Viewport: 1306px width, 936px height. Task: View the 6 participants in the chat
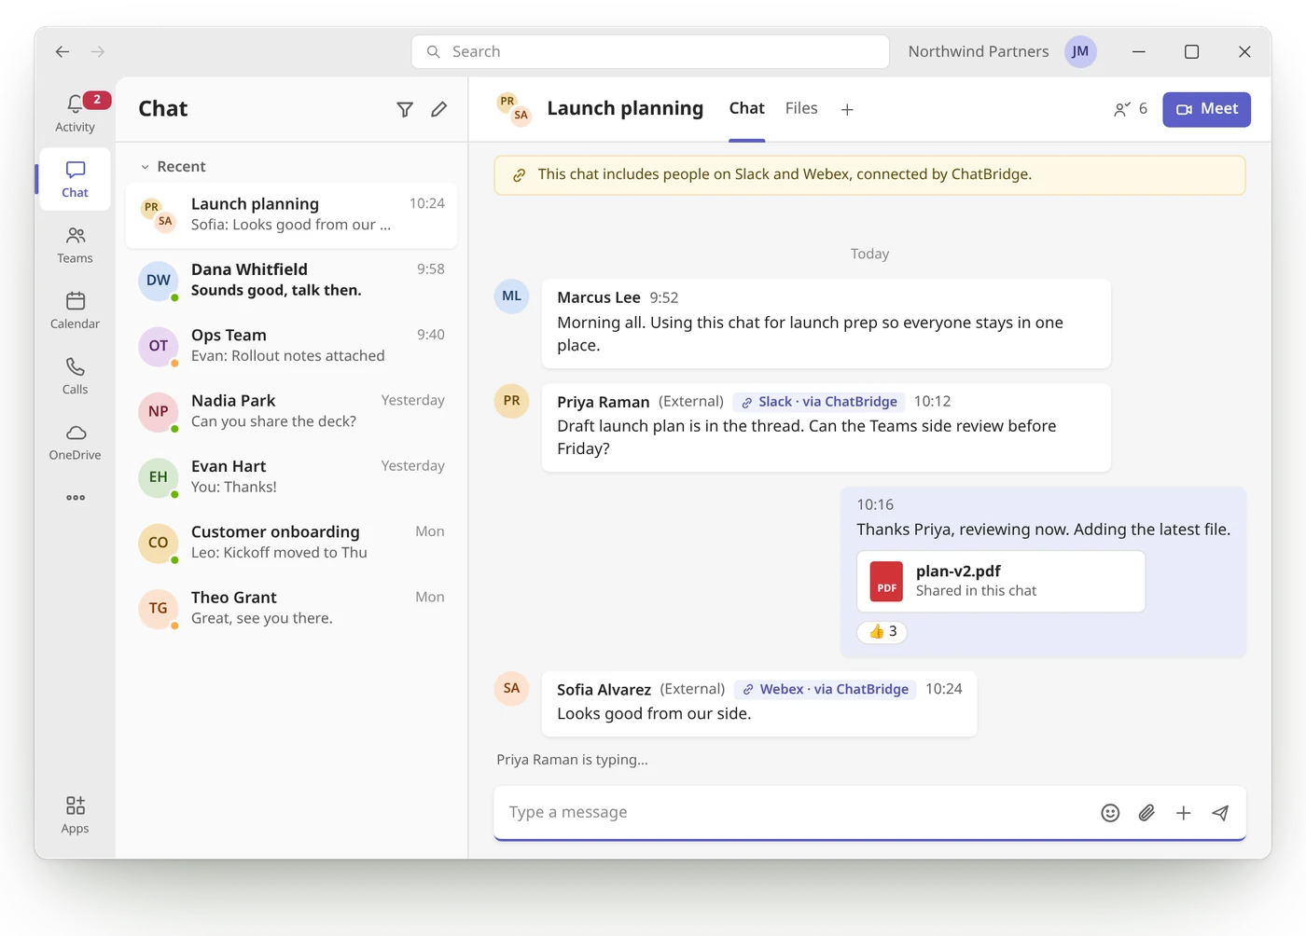[1130, 109]
